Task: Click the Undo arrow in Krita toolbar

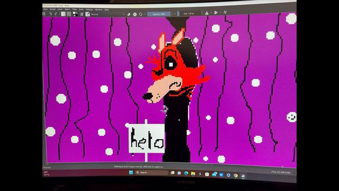Action: tap(51, 14)
